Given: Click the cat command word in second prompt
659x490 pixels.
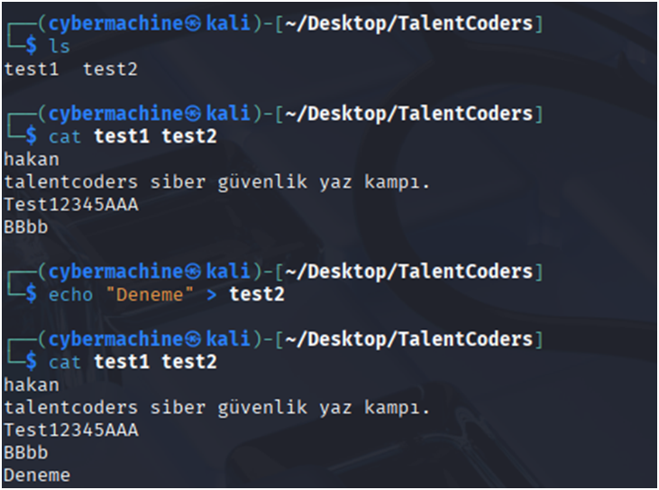Looking at the screenshot, I should coord(65,136).
